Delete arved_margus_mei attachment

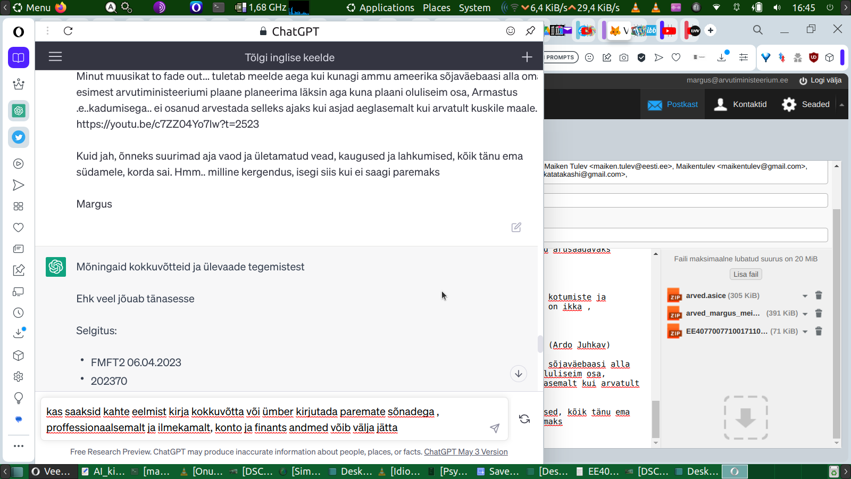click(x=819, y=313)
